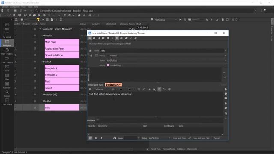The height and width of the screenshot is (154, 274).
Task: Open the Activity marketing dropdown
Action: click(167, 65)
